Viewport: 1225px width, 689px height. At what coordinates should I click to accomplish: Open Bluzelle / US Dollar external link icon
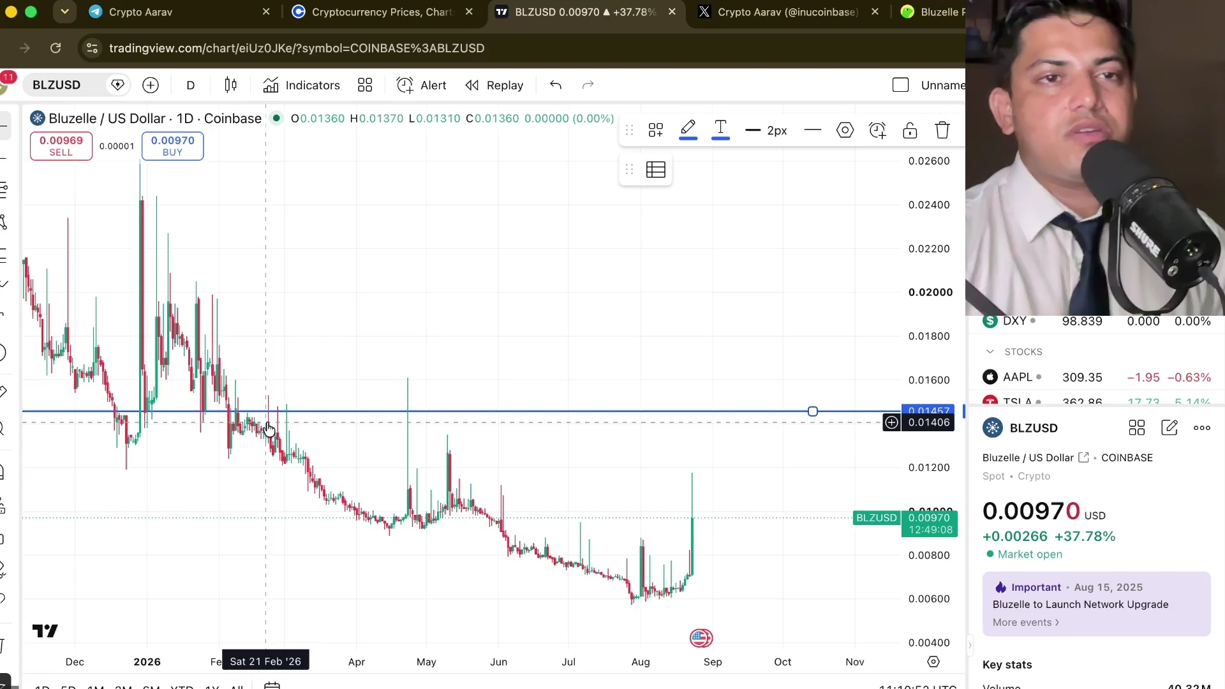1083,457
